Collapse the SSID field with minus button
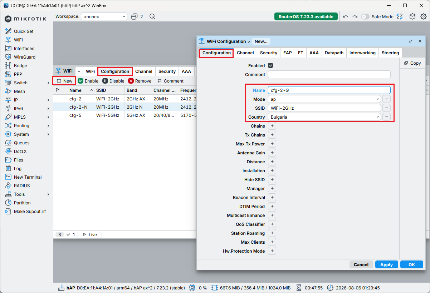430x293 pixels. (x=386, y=108)
